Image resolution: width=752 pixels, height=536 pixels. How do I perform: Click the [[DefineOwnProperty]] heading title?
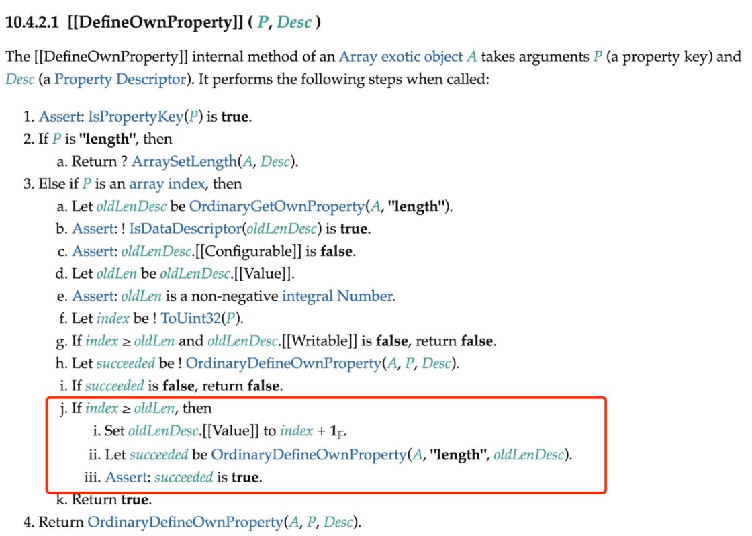click(x=156, y=22)
